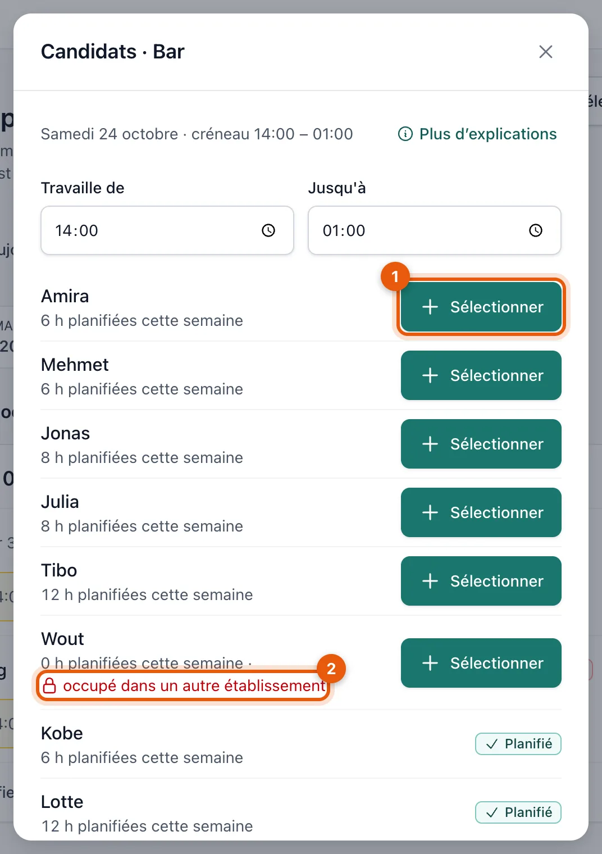Click Kobe's Planifié status badge
This screenshot has width=602, height=854.
coord(518,744)
